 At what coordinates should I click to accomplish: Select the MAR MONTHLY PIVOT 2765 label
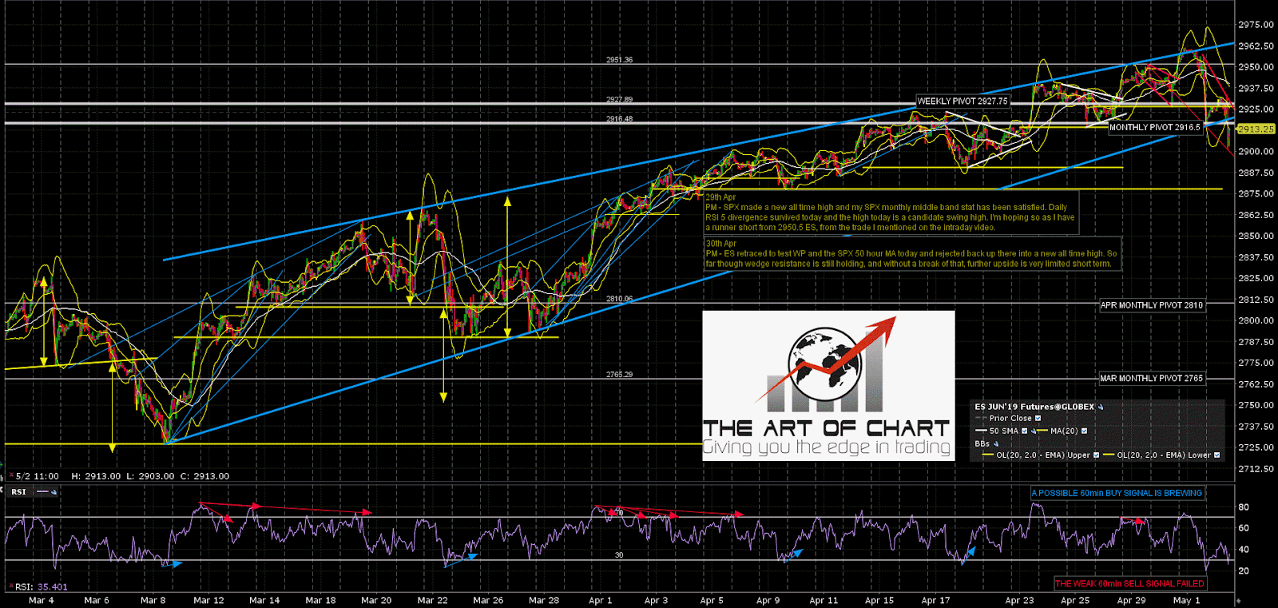point(1151,379)
